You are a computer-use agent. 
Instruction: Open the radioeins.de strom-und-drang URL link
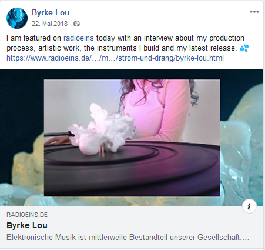[x=115, y=58]
